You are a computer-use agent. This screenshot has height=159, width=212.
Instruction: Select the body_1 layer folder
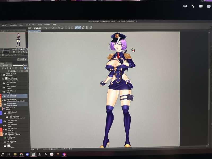coord(16,130)
